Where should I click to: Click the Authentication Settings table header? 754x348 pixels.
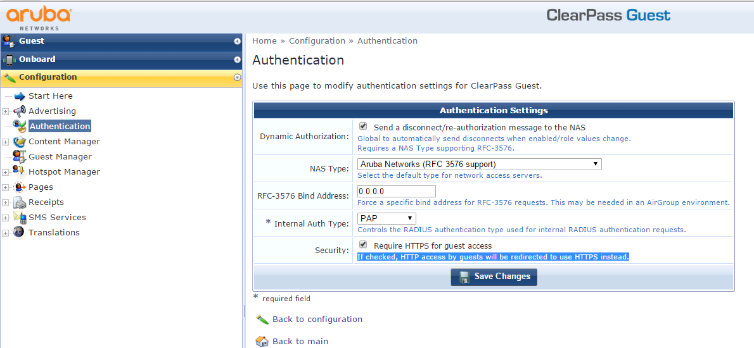coord(494,110)
